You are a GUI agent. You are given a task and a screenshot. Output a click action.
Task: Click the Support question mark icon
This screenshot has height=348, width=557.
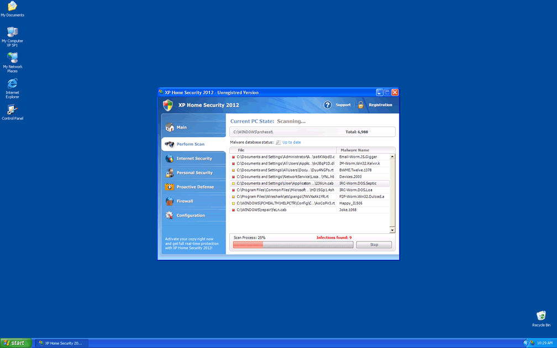(327, 105)
